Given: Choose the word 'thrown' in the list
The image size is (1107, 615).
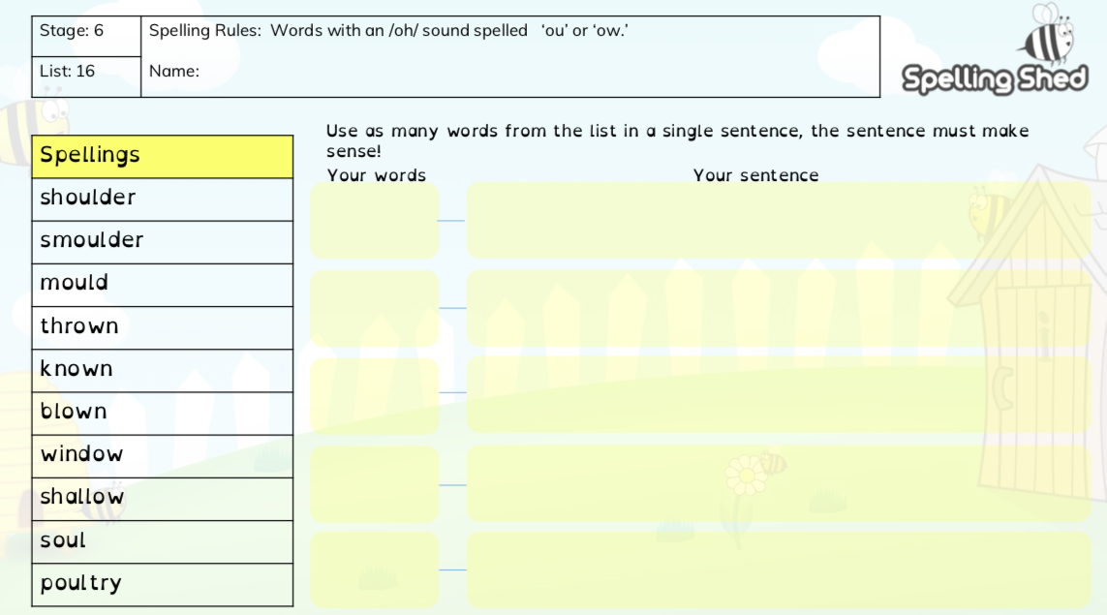Looking at the screenshot, I should point(79,326).
